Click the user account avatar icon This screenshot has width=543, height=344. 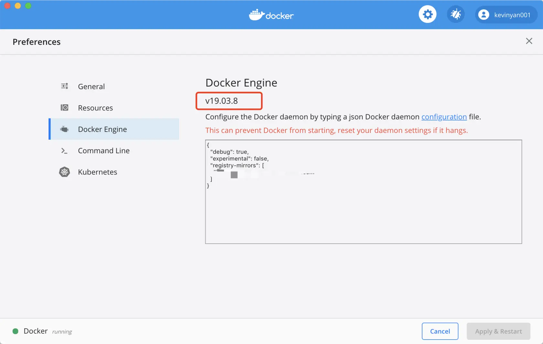pyautogui.click(x=484, y=15)
